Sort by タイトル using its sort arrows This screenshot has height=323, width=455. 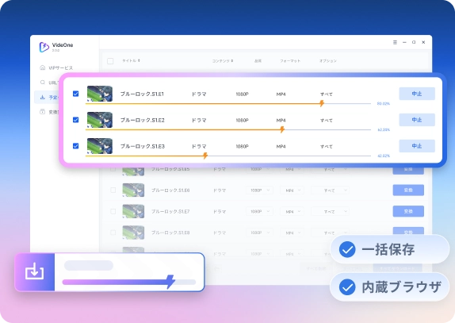click(x=139, y=60)
